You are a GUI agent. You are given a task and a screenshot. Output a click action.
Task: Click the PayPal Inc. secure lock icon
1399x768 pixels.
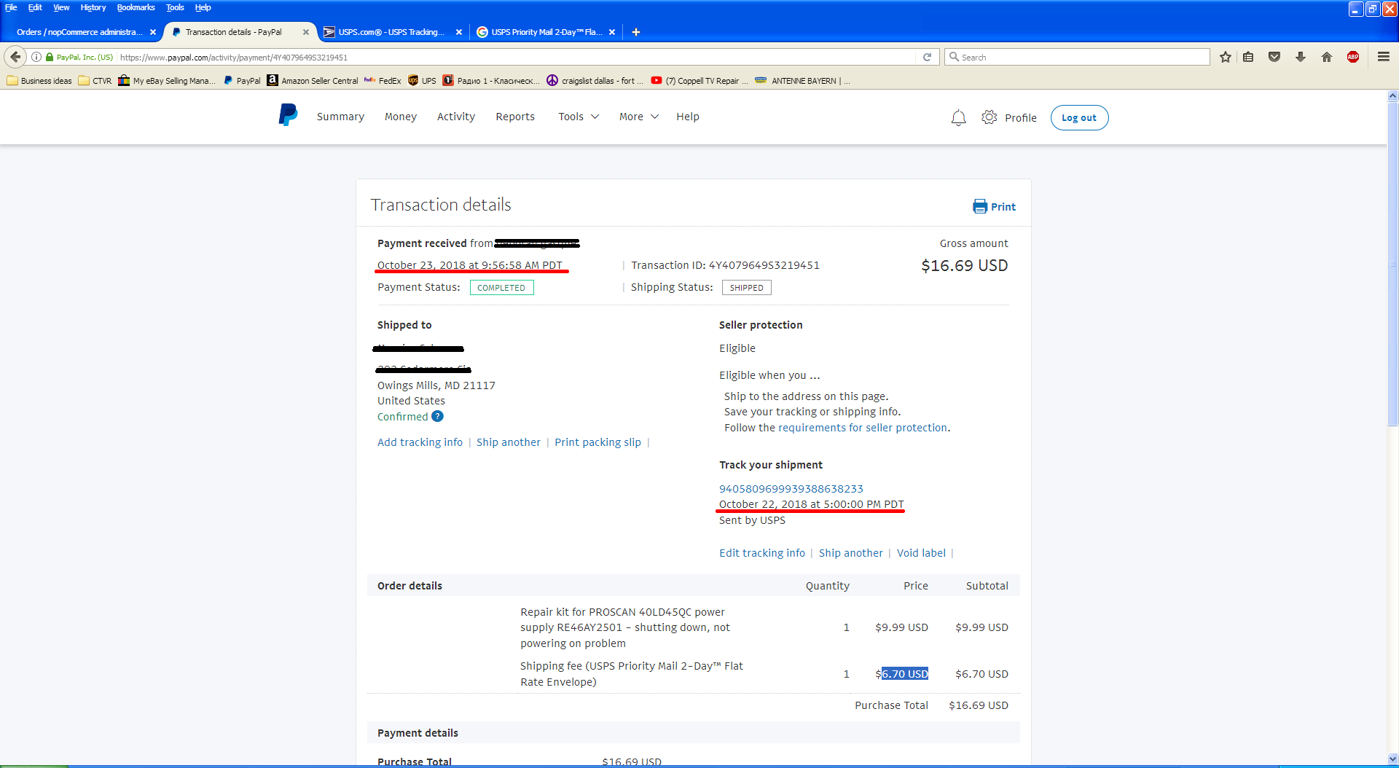(50, 57)
